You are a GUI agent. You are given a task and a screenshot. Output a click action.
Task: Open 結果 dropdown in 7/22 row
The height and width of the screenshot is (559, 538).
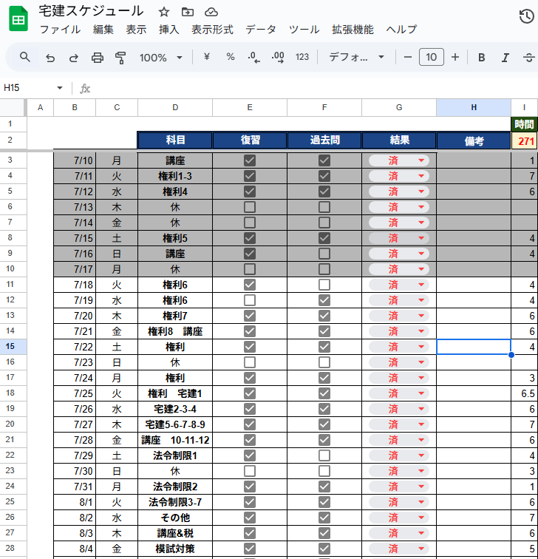(421, 347)
